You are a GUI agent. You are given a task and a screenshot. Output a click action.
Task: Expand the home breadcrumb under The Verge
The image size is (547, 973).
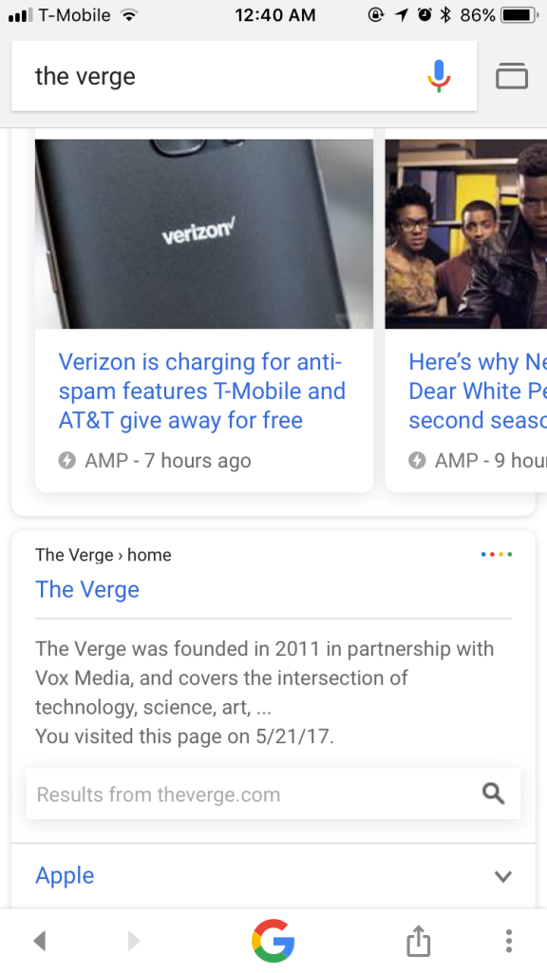point(149,555)
